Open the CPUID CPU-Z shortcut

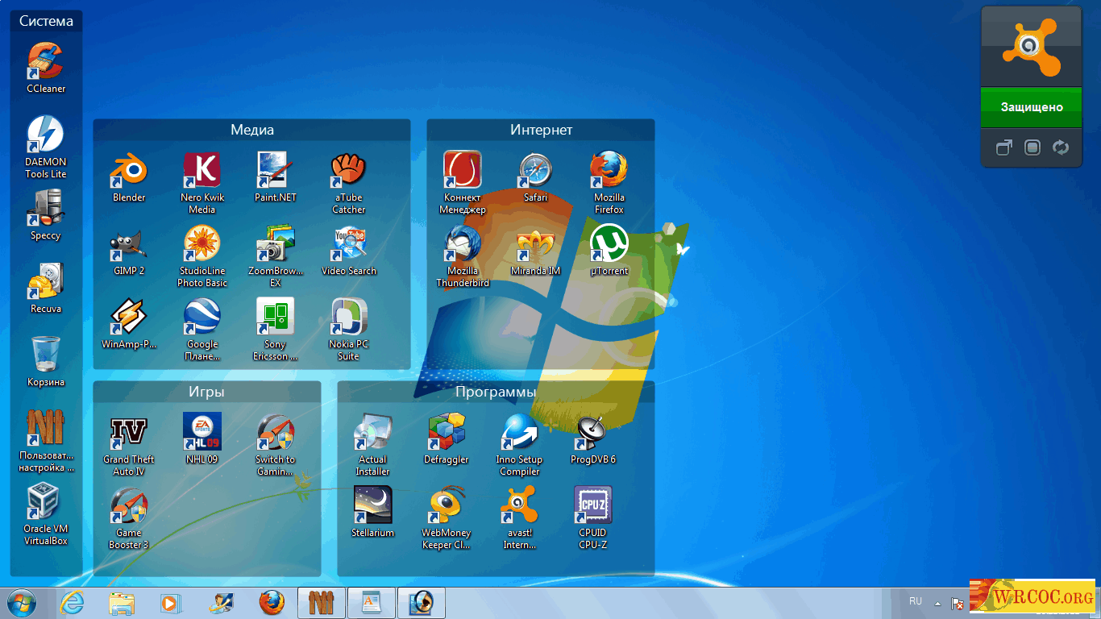tap(592, 518)
